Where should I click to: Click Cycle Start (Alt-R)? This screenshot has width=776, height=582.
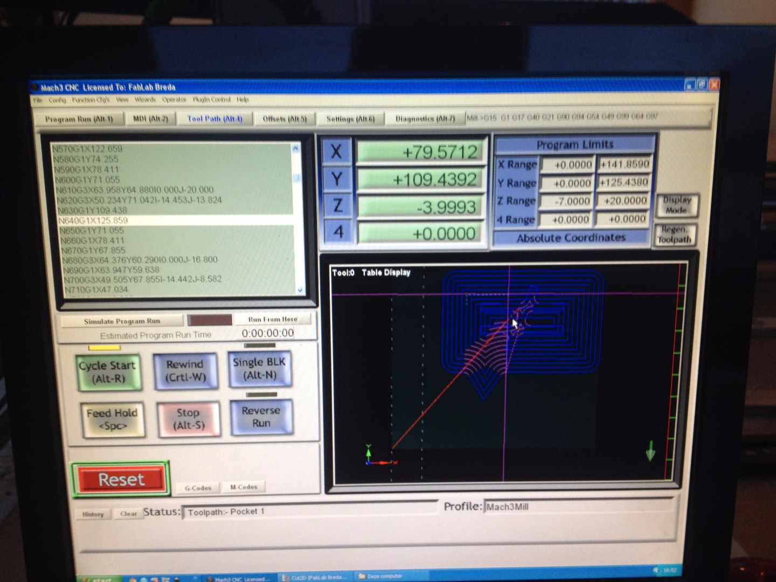click(x=108, y=372)
